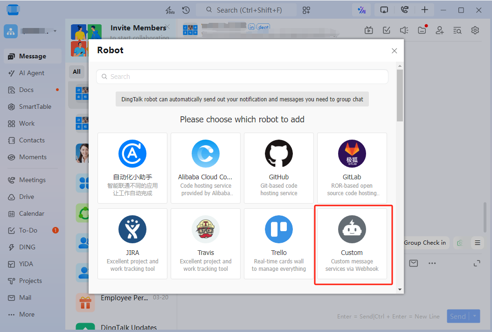Select the Custom webhook robot
Image resolution: width=492 pixels, height=332 pixels.
352,244
